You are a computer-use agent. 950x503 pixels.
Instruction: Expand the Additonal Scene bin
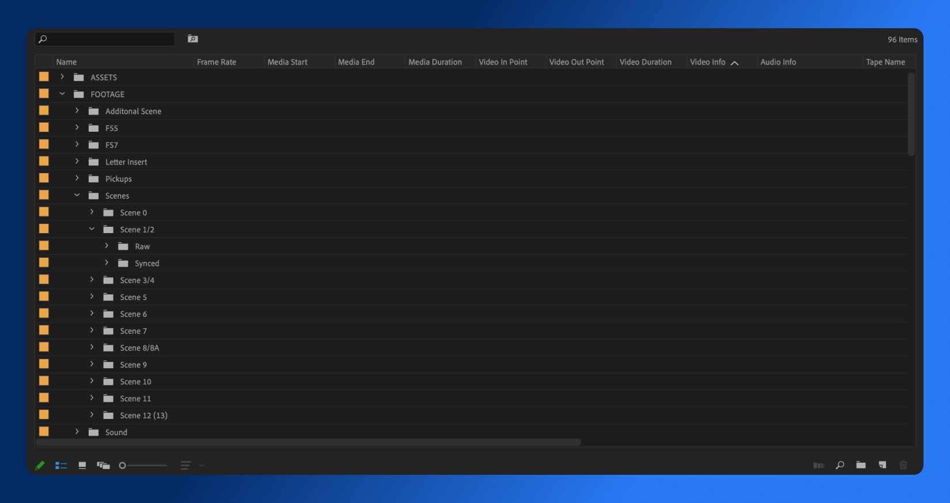pos(77,110)
